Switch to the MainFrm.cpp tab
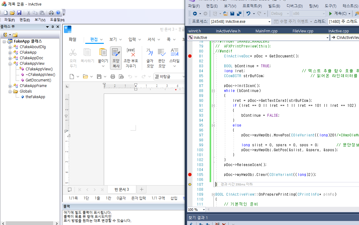Image resolution: width=359 pixels, height=225 pixels. coord(266,31)
